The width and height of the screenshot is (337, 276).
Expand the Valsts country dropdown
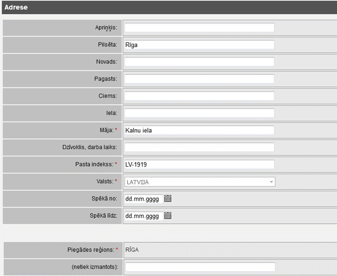(x=271, y=182)
